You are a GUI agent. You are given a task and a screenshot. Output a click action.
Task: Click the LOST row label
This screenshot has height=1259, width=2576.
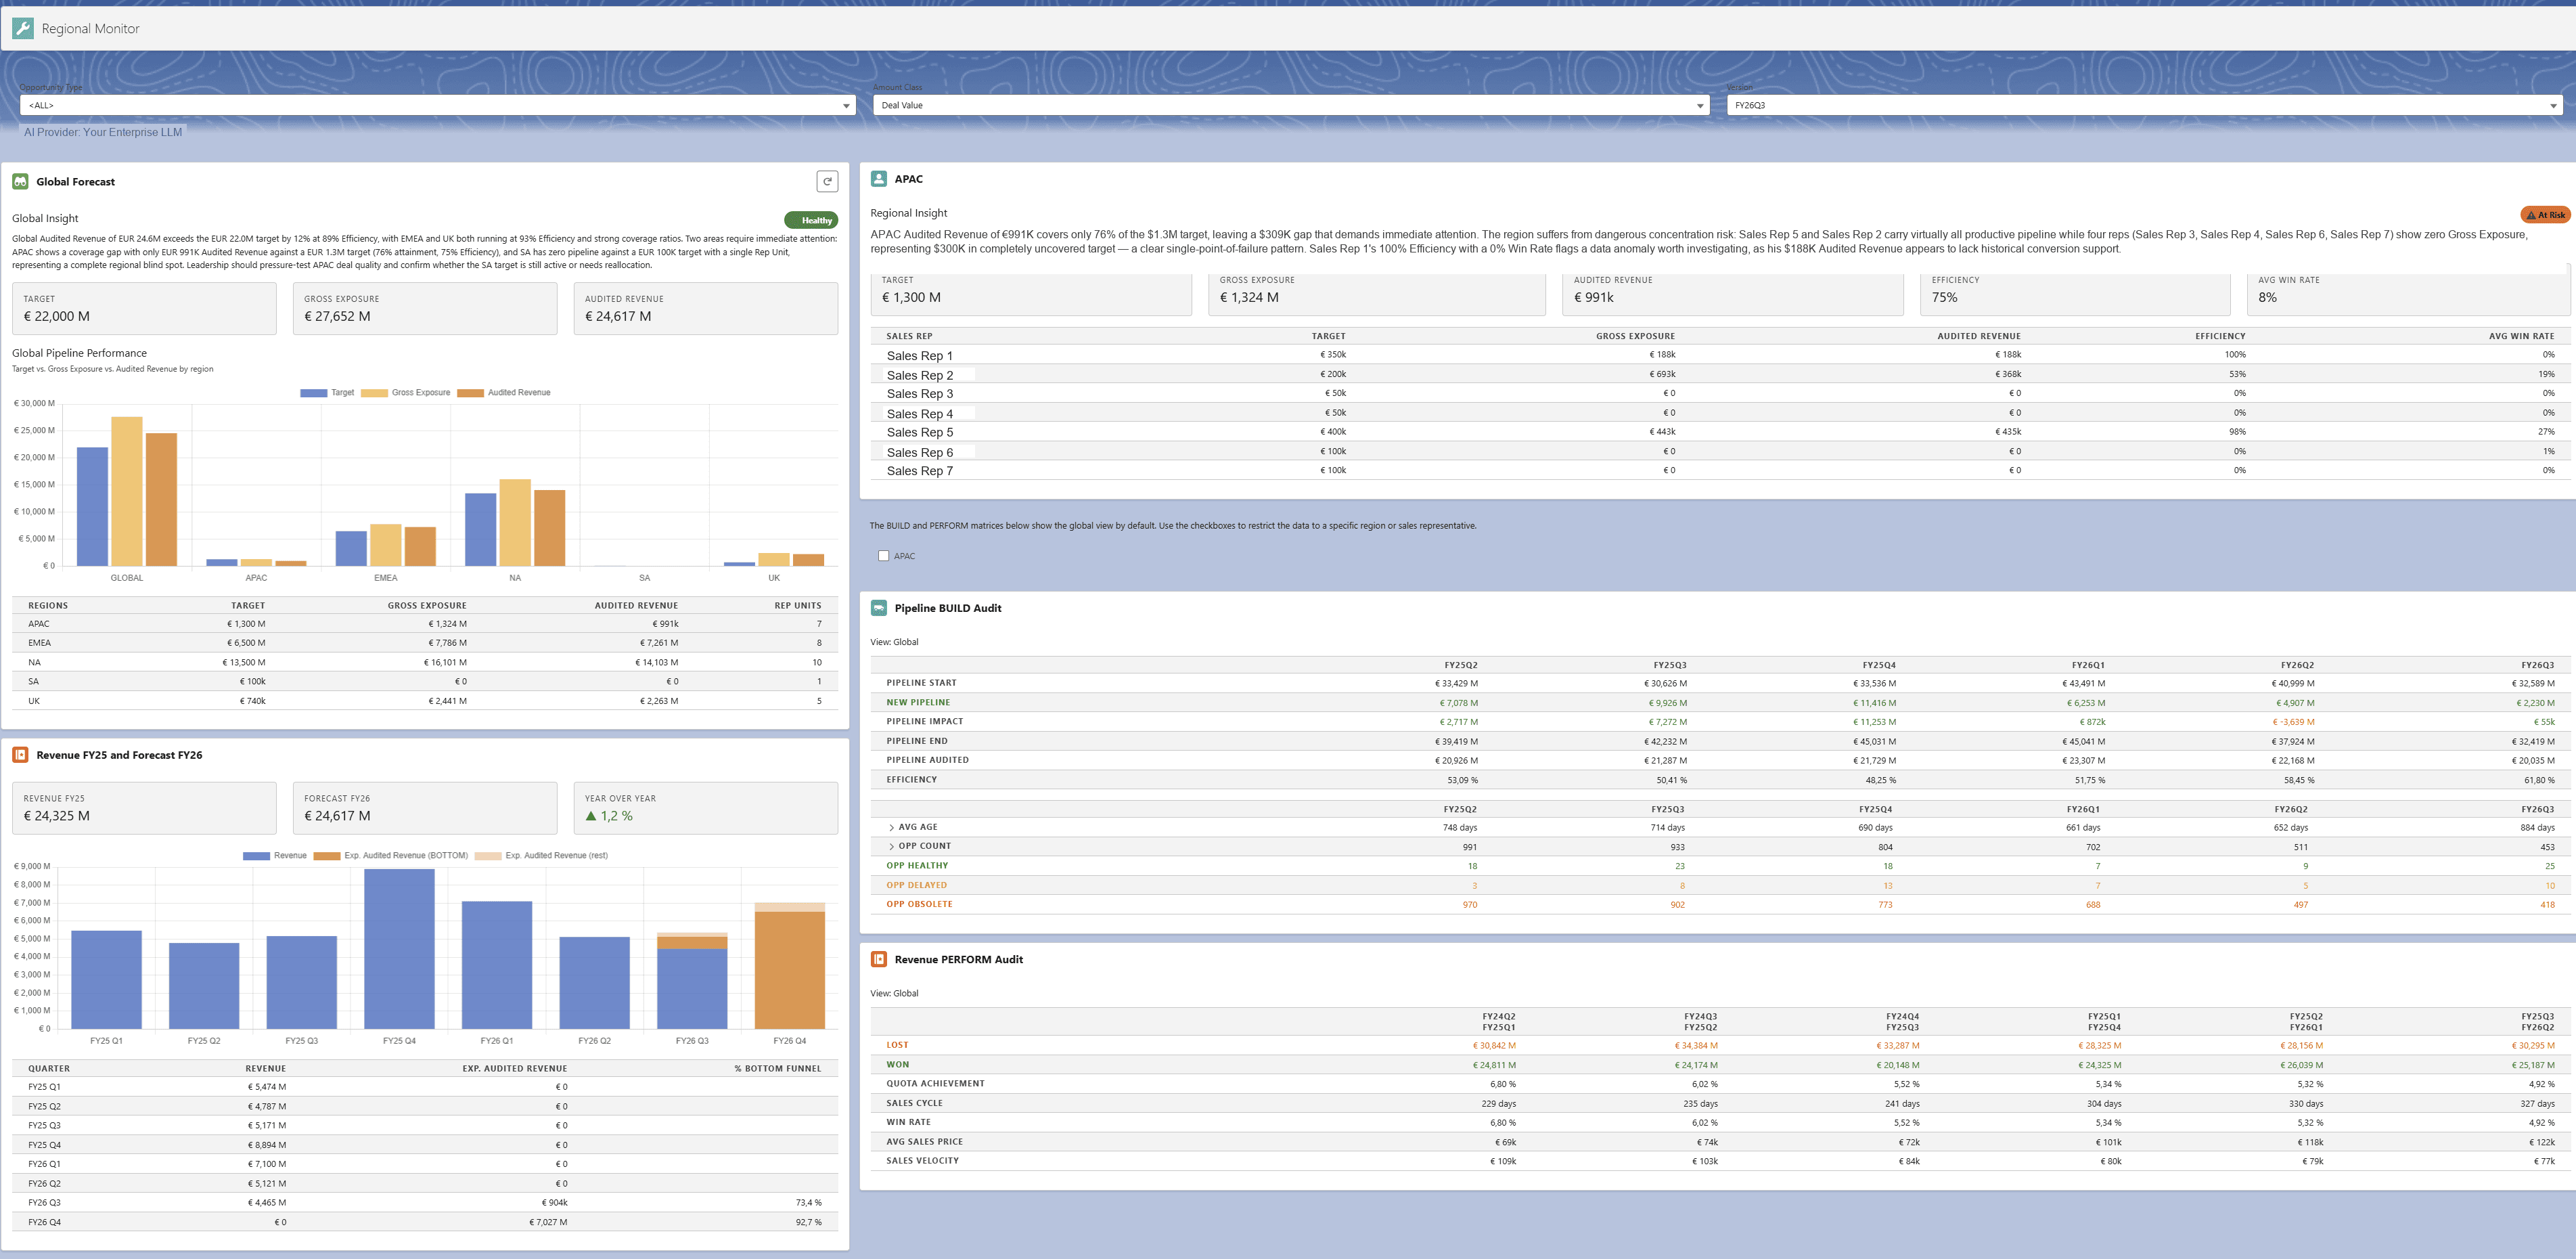pos(897,1045)
